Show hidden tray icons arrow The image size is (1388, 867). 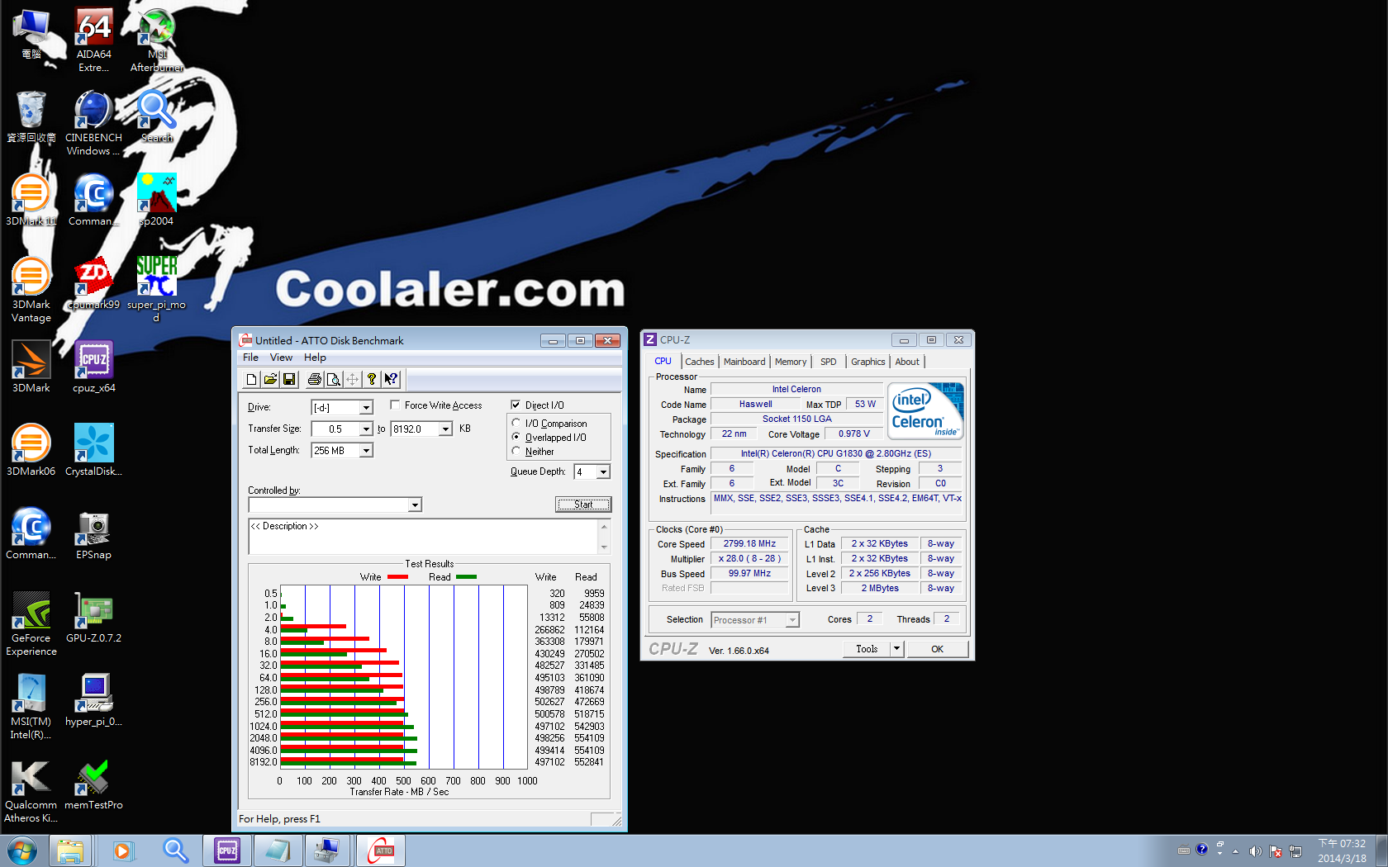[x=1235, y=851]
